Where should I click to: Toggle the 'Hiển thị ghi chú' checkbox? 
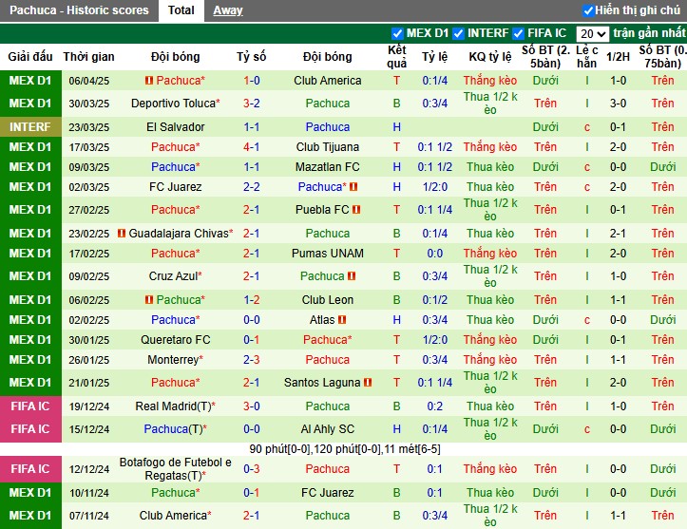(x=588, y=10)
